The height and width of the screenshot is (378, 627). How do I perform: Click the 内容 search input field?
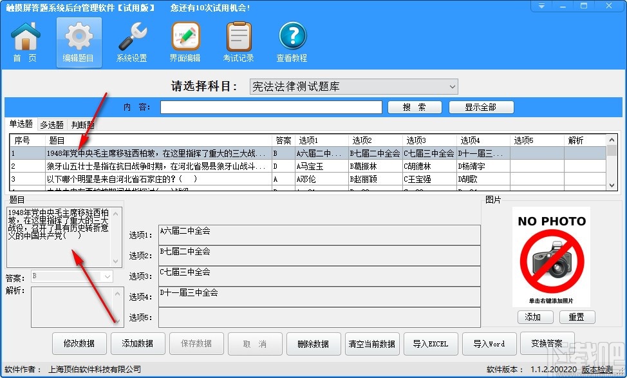coord(270,107)
